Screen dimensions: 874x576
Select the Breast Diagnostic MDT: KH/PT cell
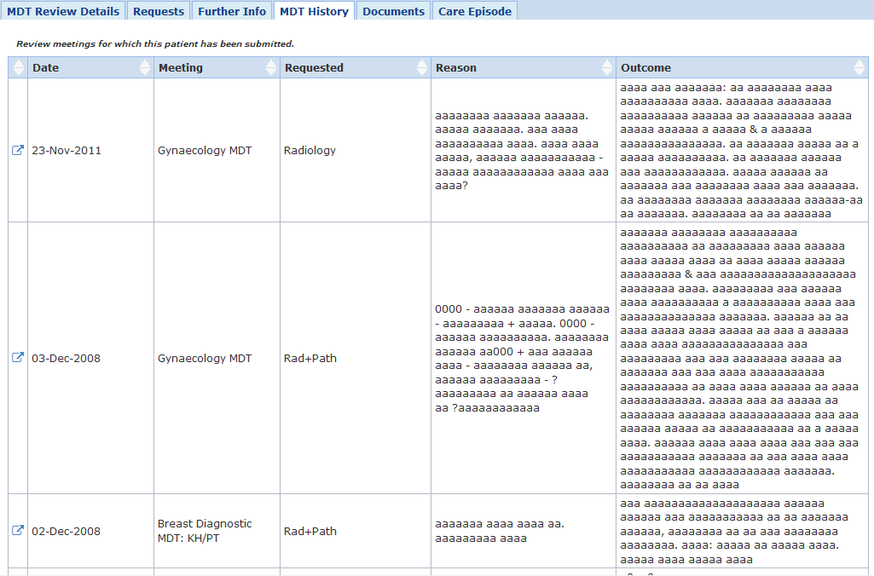(205, 531)
